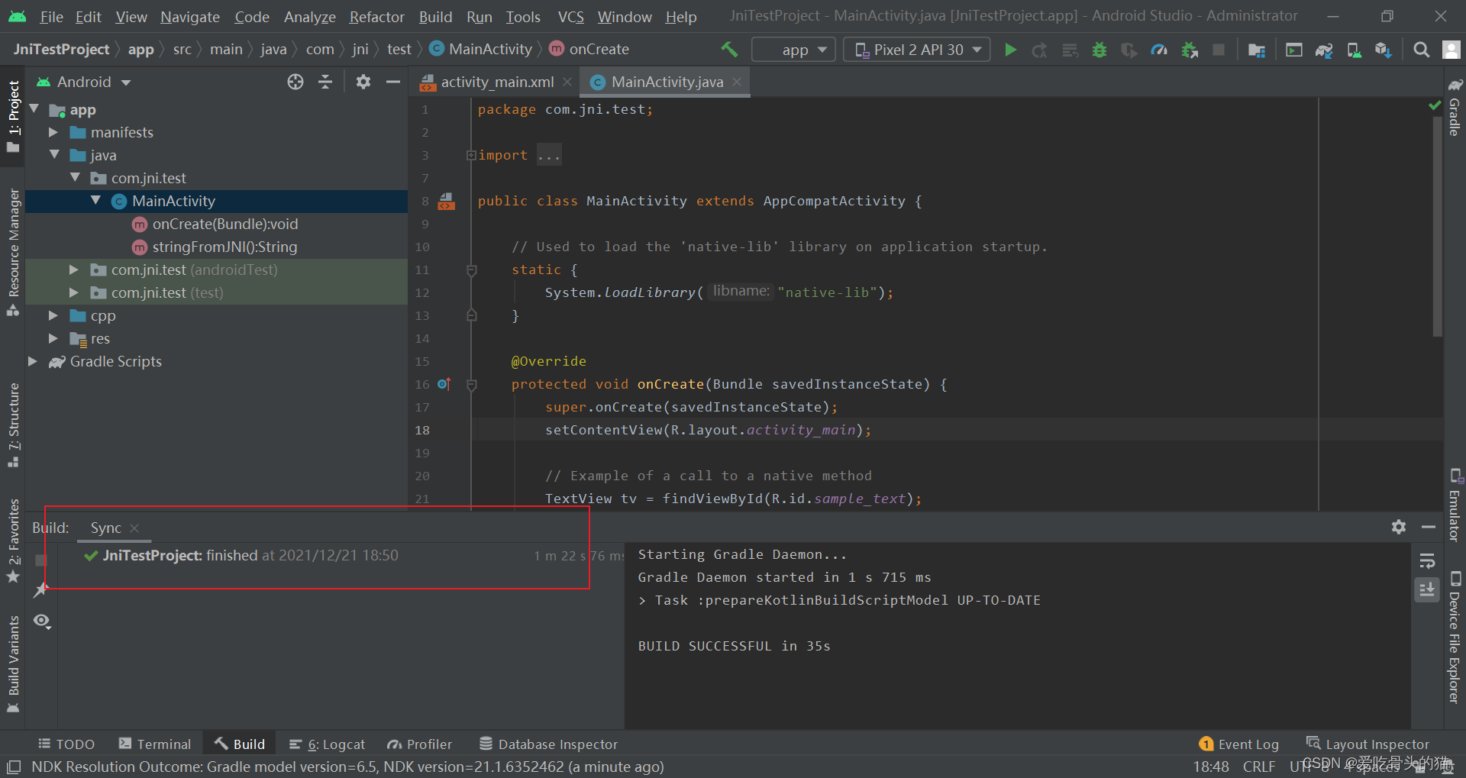1466x778 pixels.
Task: Collapse all icon in Project panel
Action: pos(325,82)
